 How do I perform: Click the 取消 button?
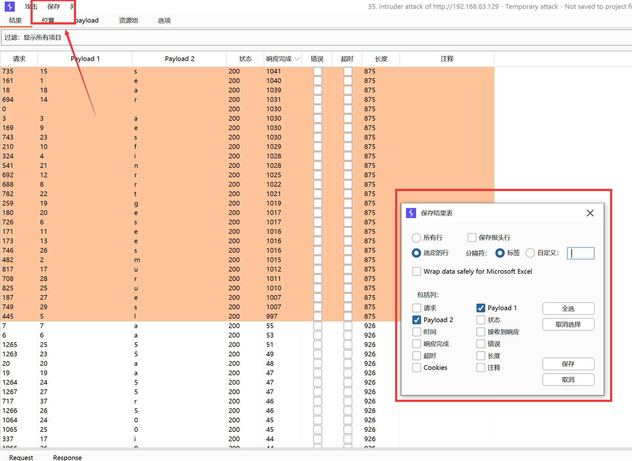(568, 380)
